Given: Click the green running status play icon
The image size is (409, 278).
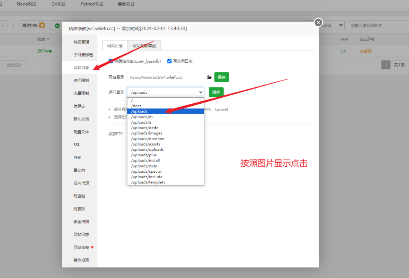Looking at the screenshot, I should (x=51, y=51).
